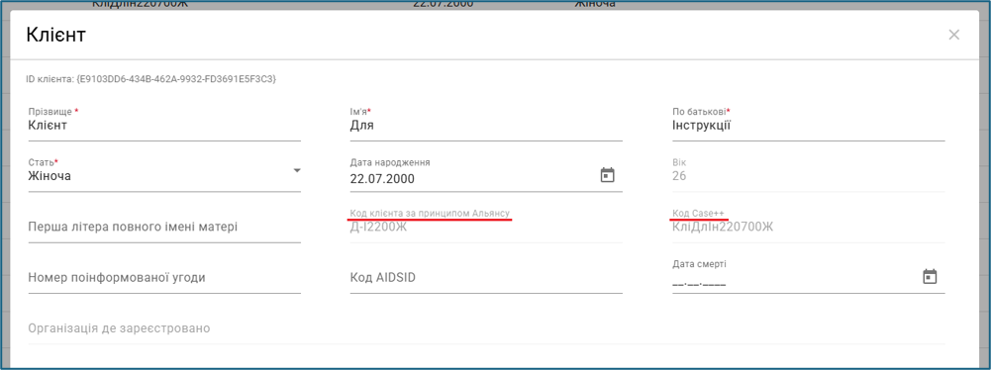Screen dimensions: 991x370
Task: Open calendar picker for Дата народження
Action: click(x=607, y=175)
